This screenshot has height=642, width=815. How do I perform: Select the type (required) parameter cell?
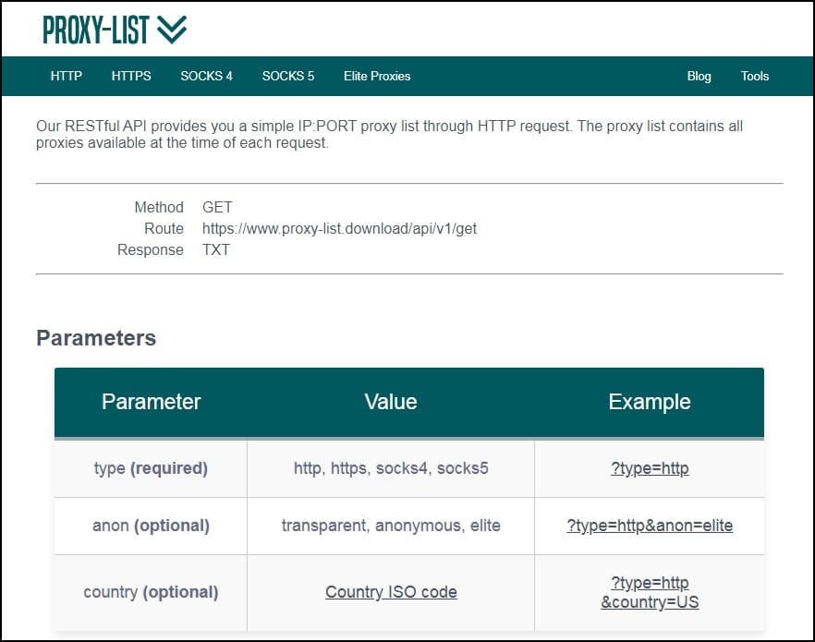[x=150, y=468]
